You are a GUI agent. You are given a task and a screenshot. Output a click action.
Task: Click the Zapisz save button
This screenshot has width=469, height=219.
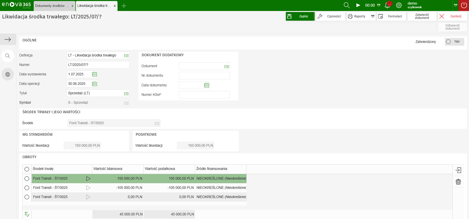pyautogui.click(x=300, y=16)
